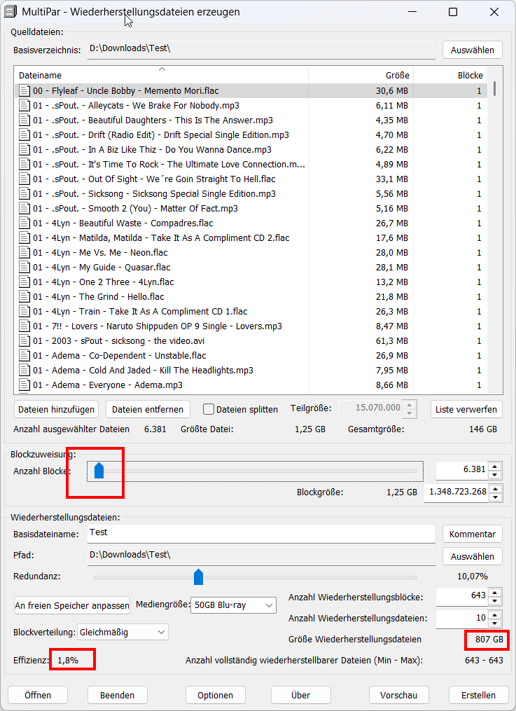Click the Basisverzeichnis path field

(x=261, y=50)
